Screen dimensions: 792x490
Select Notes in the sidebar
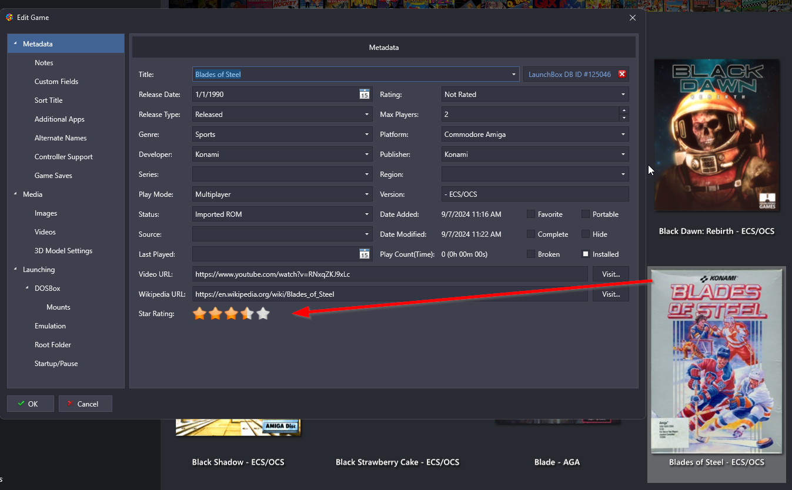point(44,63)
